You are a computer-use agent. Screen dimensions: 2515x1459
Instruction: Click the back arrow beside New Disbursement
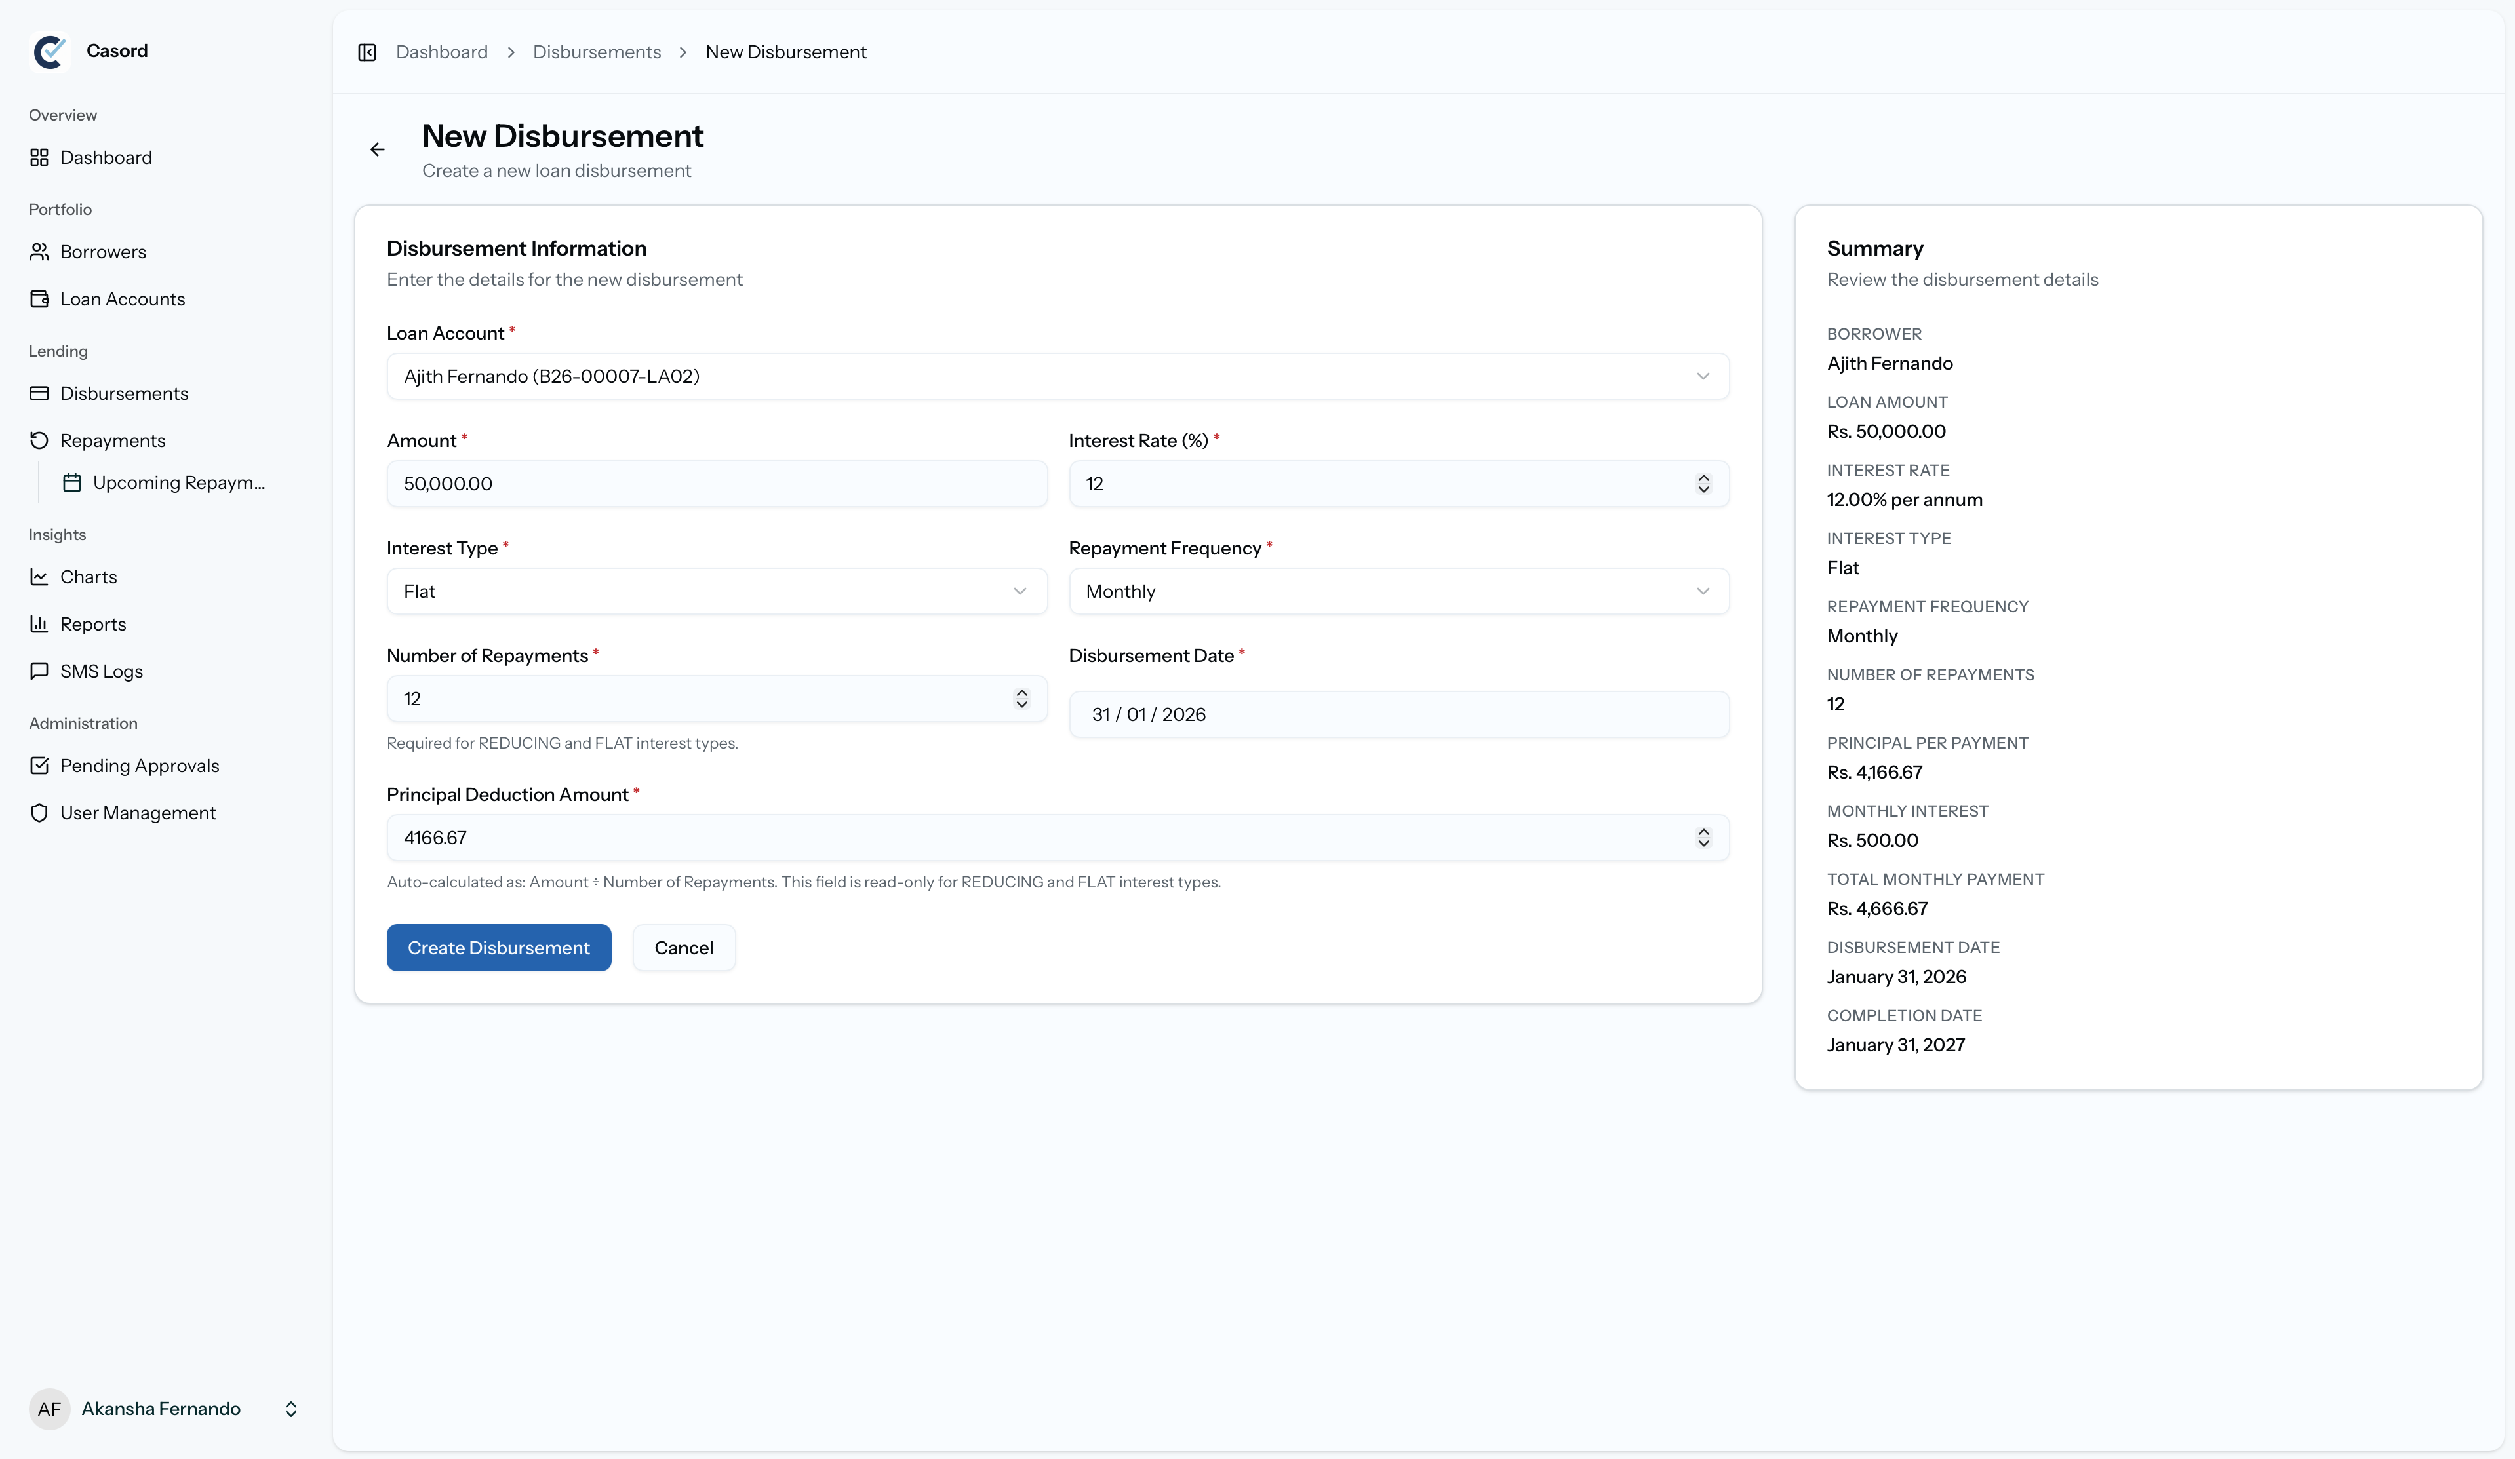377,149
